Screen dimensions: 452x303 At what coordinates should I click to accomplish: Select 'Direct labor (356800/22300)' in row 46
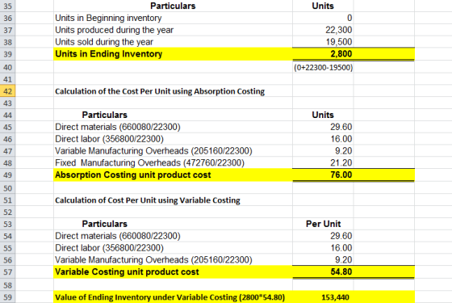point(109,139)
